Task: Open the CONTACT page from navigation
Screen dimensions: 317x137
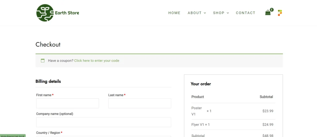Action: pos(245,13)
